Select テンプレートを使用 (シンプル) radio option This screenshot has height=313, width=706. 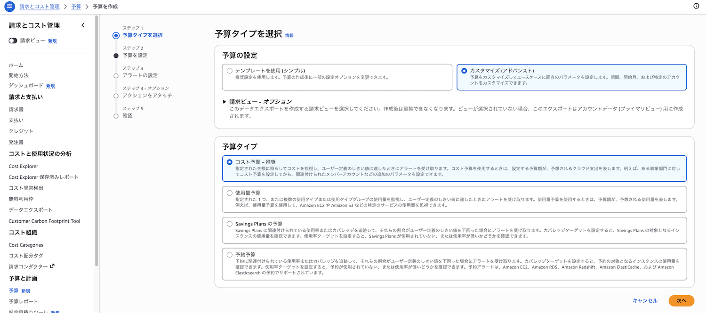(230, 71)
